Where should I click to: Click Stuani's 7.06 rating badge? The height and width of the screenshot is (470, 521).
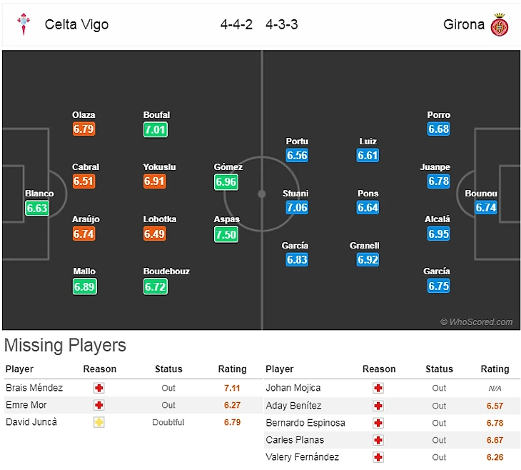click(x=296, y=208)
